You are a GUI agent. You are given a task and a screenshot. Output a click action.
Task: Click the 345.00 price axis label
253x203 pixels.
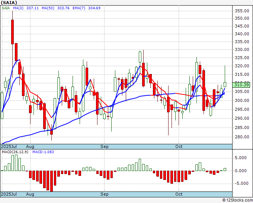tap(242, 26)
